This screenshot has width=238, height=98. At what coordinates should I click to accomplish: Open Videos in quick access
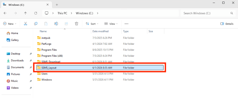point(15,88)
